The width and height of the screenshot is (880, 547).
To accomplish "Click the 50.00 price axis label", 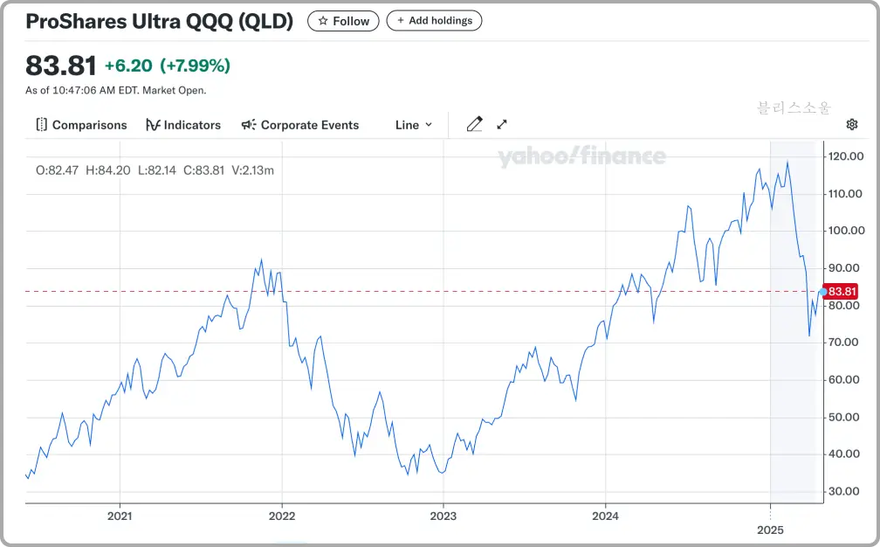I will 844,417.
